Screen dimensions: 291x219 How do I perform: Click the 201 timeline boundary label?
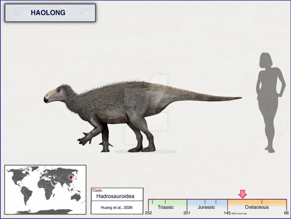(x=187, y=213)
